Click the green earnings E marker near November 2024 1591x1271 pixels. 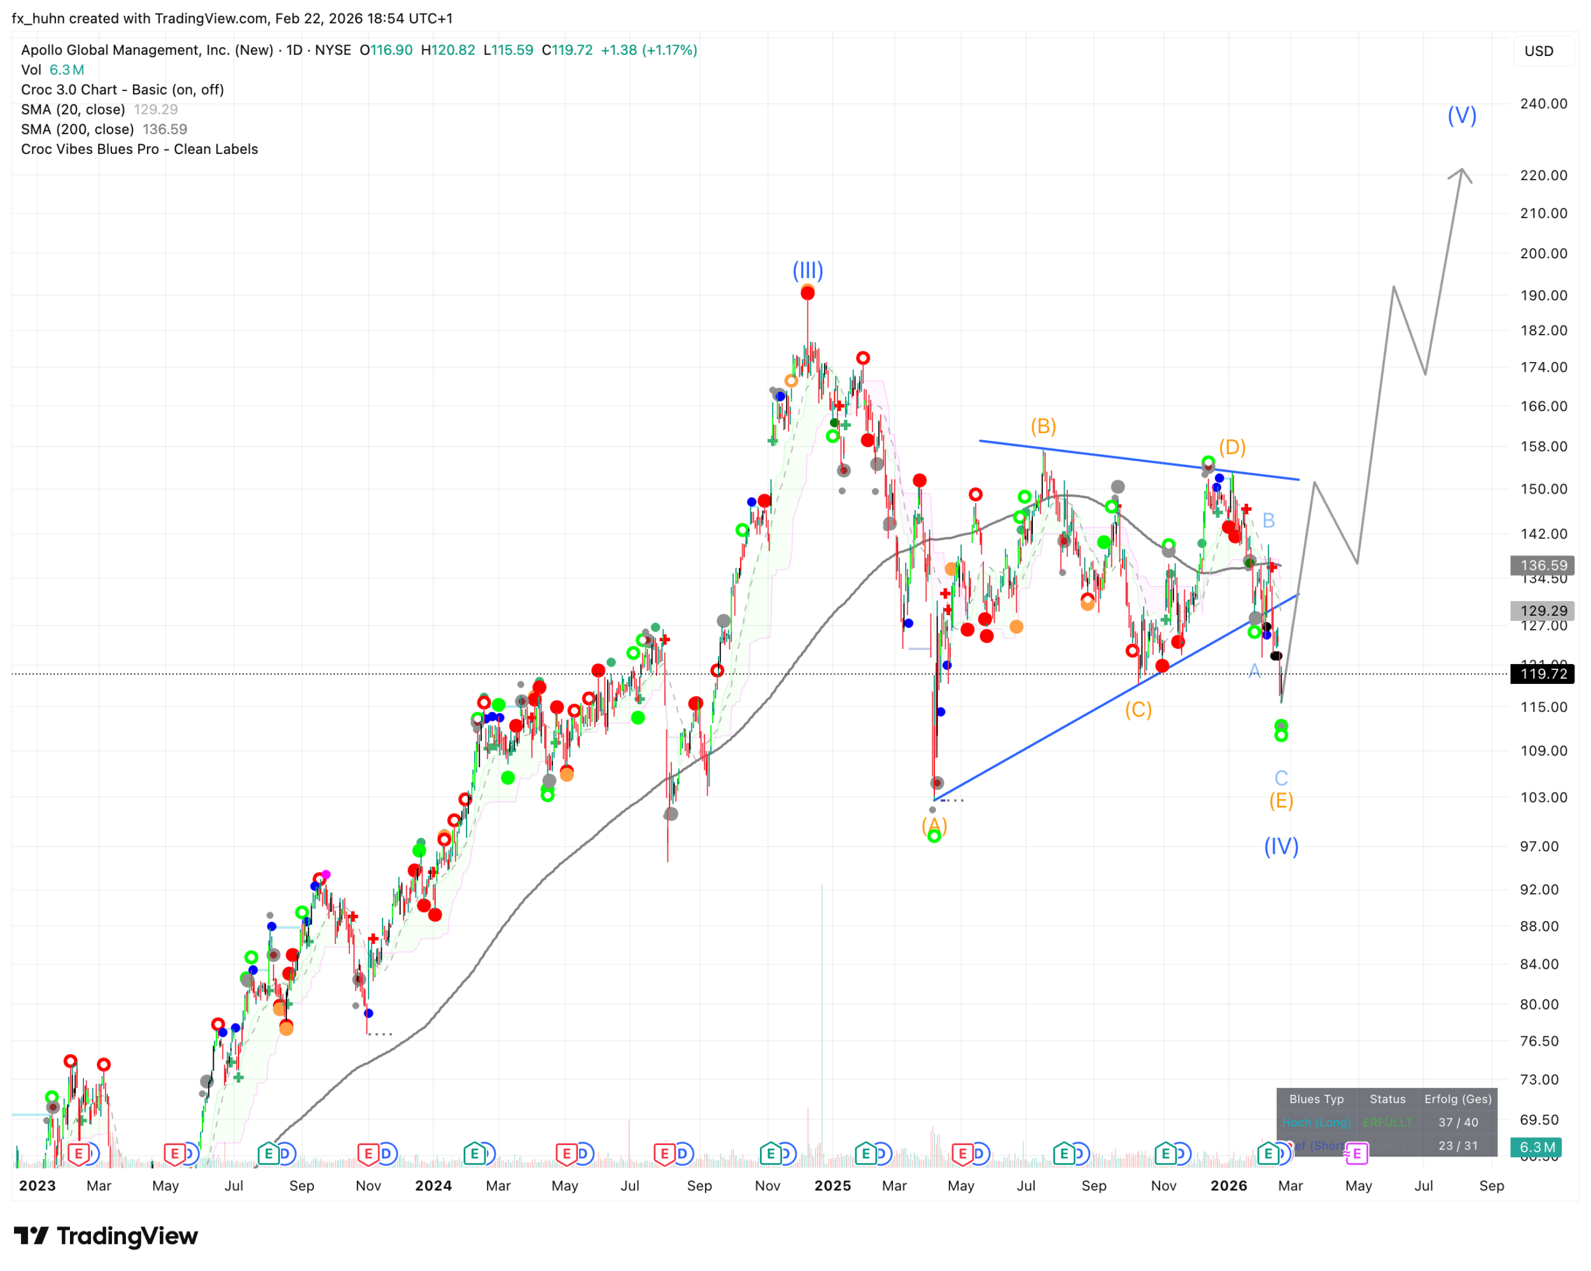(x=771, y=1153)
